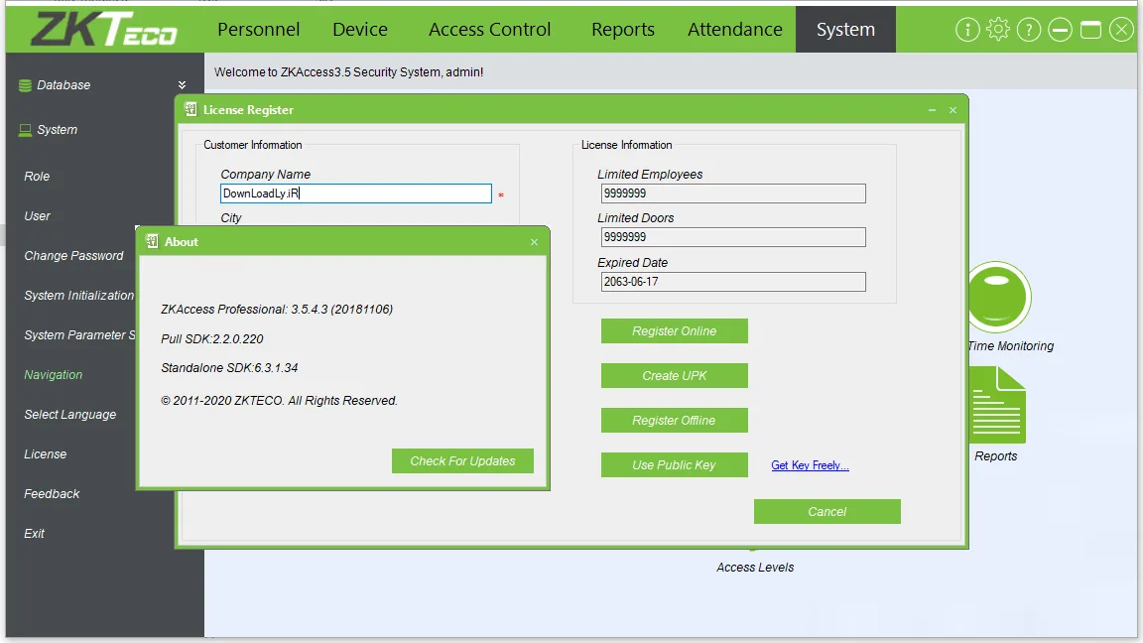Image resolution: width=1143 pixels, height=643 pixels.
Task: Open the Reports document icon
Action: click(997, 405)
